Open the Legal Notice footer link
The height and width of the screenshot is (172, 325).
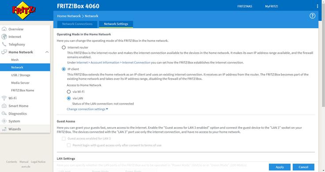click(x=38, y=162)
